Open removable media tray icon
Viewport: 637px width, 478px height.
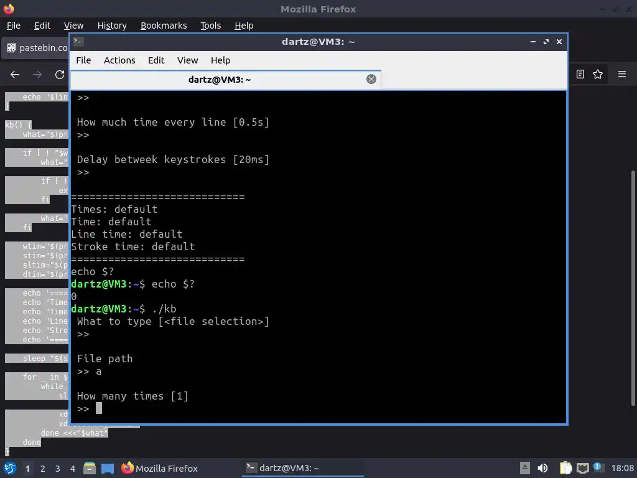point(525,468)
